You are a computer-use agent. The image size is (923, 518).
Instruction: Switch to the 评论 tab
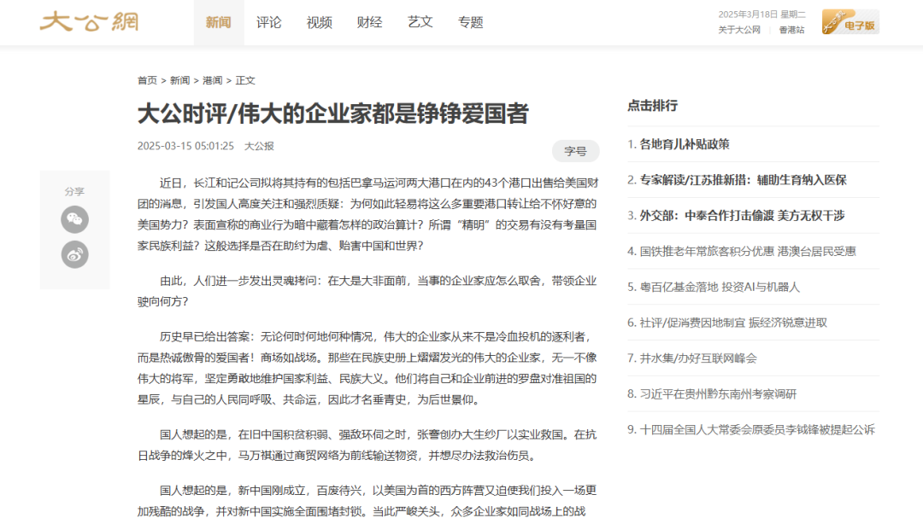[269, 23]
